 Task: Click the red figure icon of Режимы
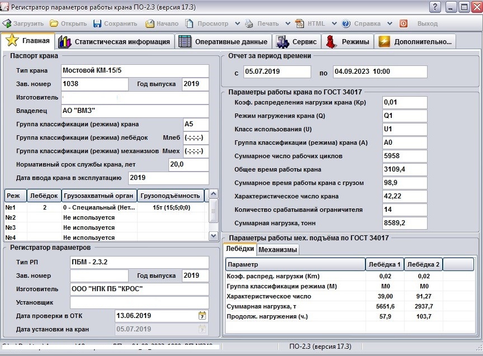coord(331,41)
